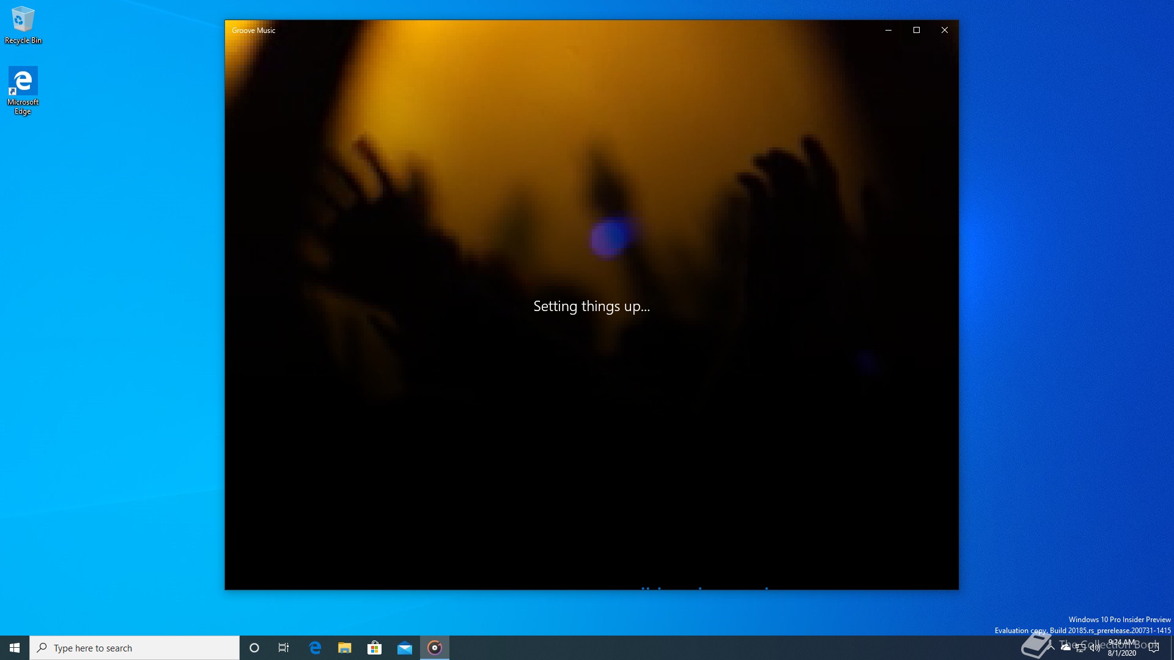The width and height of the screenshot is (1174, 660).
Task: Close the Groove Music window
Action: [x=944, y=30]
